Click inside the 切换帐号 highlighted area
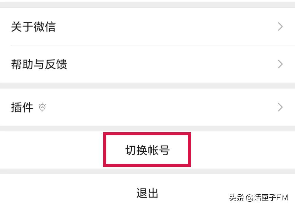This screenshot has height=207, width=295. pos(147,150)
